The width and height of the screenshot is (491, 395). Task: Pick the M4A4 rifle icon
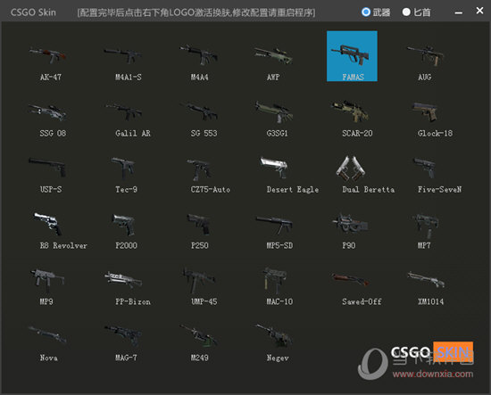198,55
